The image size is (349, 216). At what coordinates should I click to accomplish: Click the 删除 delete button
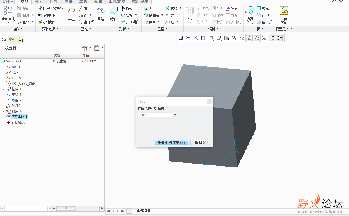coord(23,22)
